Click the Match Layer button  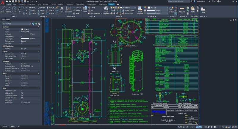(128, 13)
